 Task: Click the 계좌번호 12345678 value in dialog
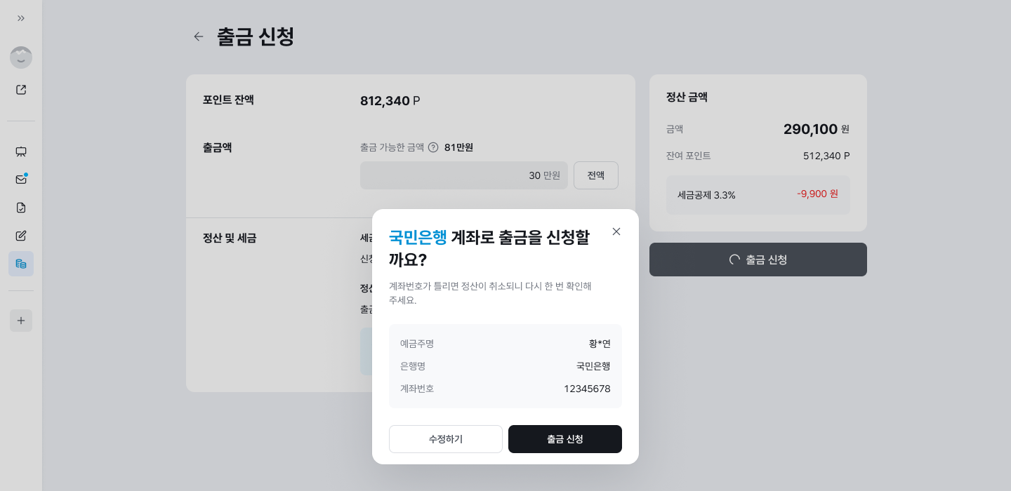[x=587, y=389]
